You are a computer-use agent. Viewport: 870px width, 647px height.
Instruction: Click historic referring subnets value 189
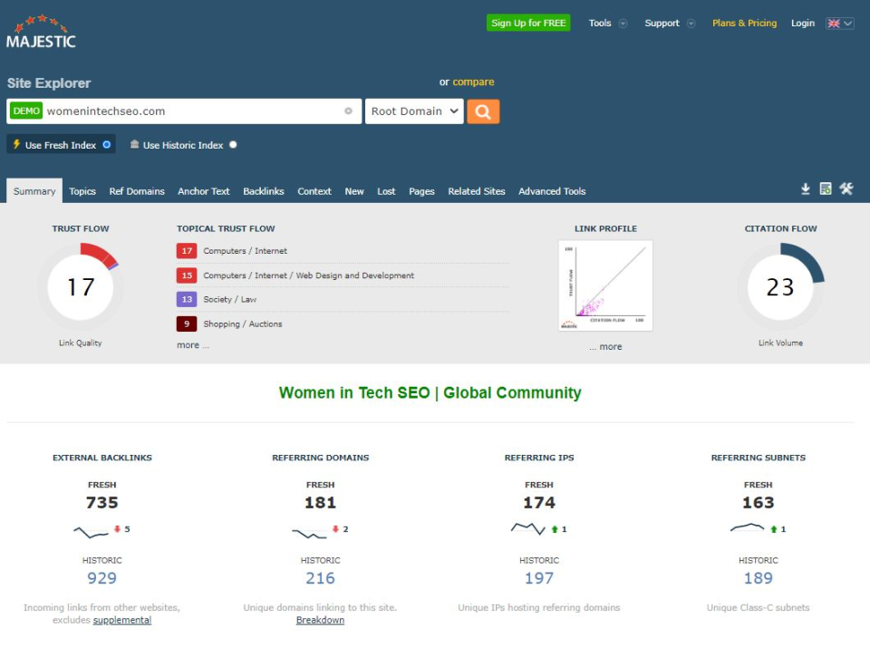coord(758,577)
